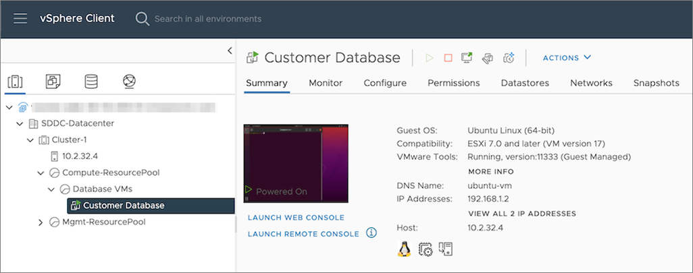Switch to Networking inventory view

click(129, 81)
